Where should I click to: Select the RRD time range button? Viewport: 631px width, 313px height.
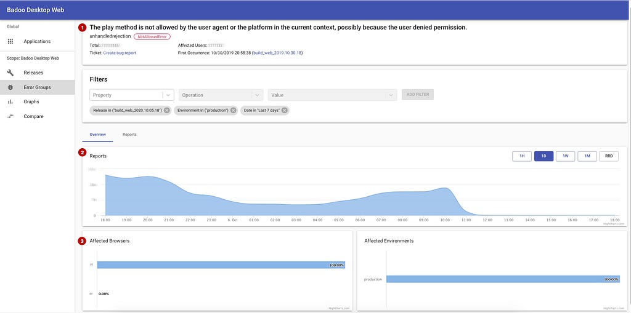click(609, 156)
